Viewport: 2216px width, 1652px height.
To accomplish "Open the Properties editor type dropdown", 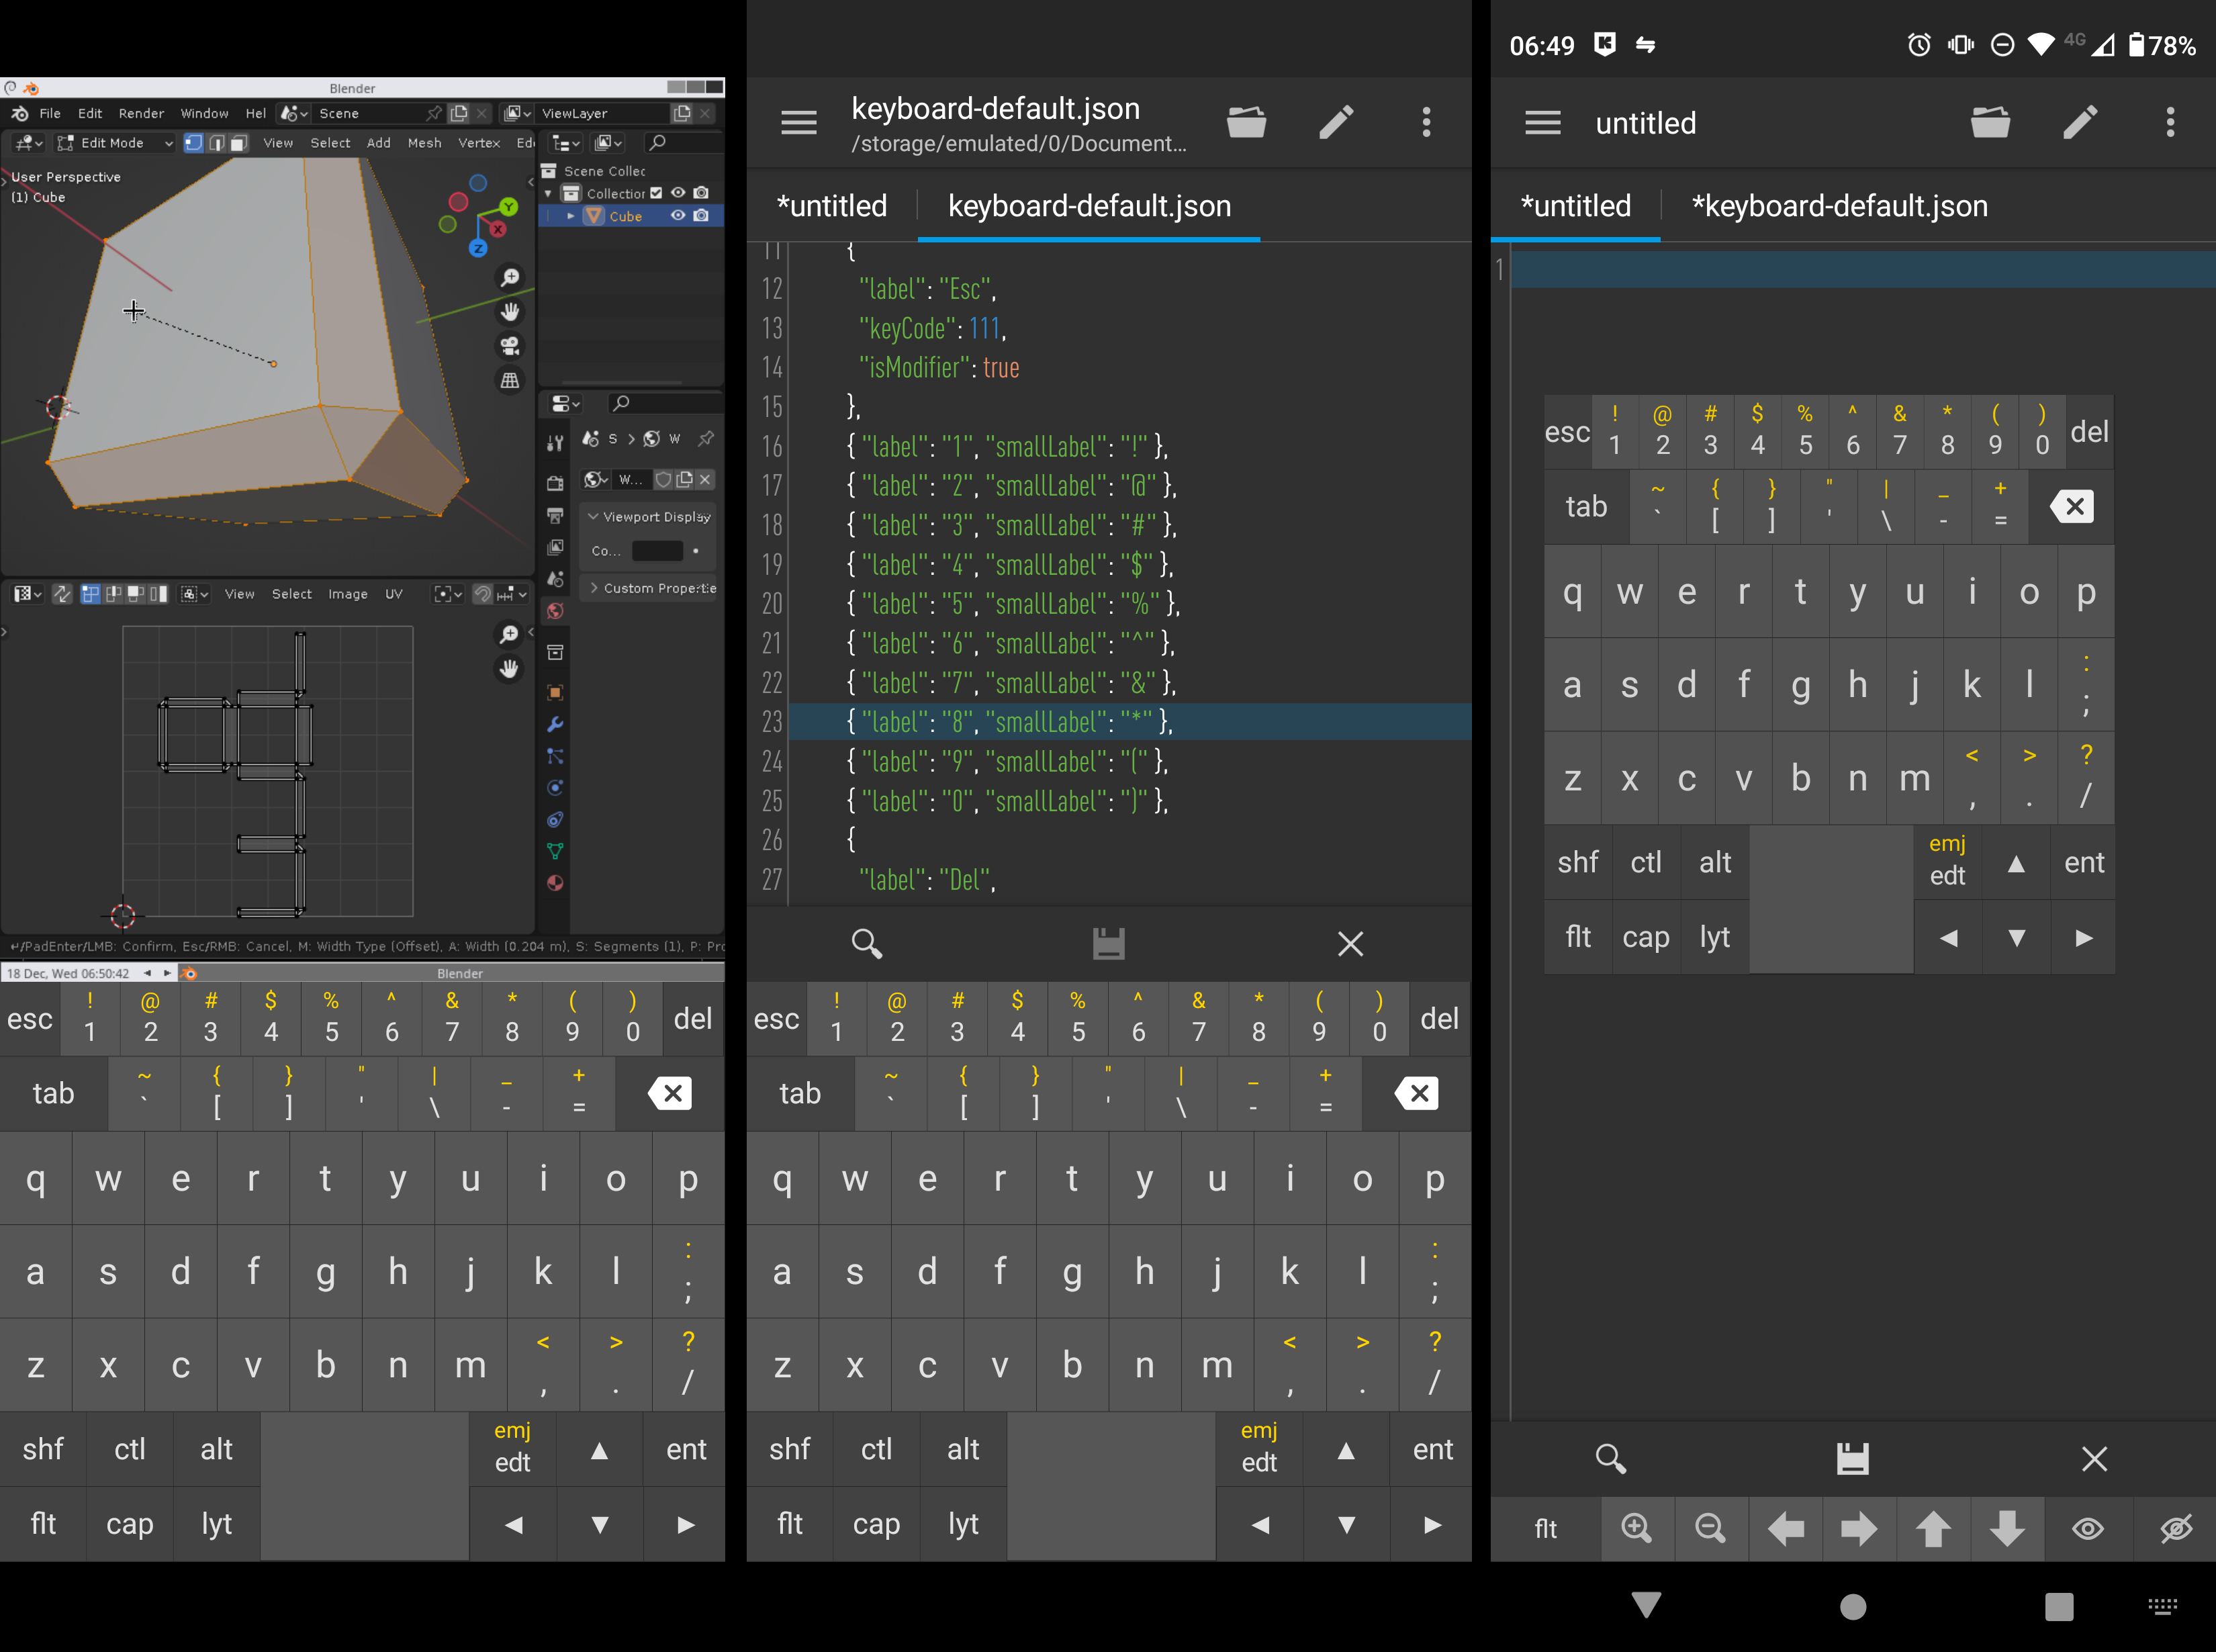I will tap(566, 403).
